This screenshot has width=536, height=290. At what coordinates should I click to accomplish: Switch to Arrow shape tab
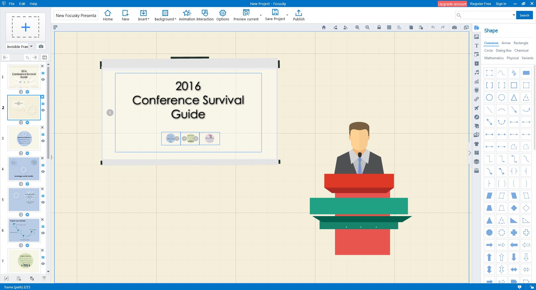[x=506, y=43]
